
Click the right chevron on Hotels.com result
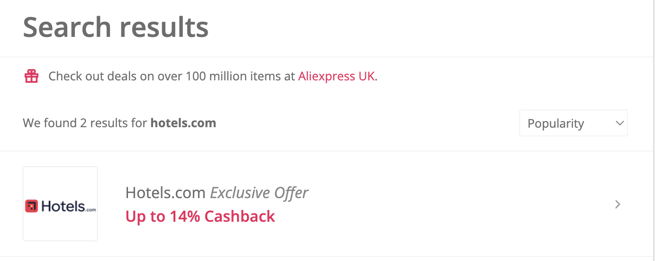click(618, 204)
